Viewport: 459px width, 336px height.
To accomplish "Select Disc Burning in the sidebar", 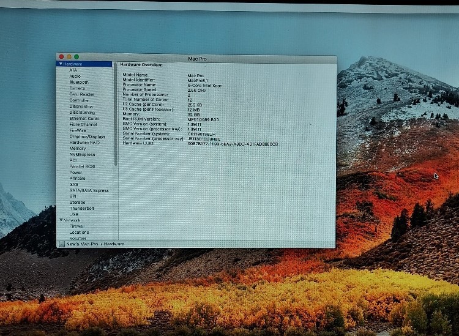I will coord(82,113).
